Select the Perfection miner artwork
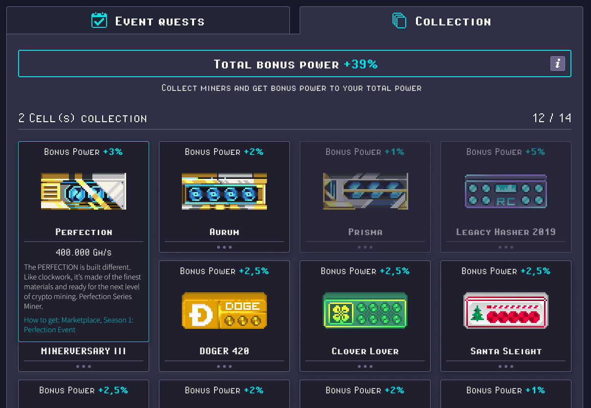Screen dimensions: 591x408 point(83,192)
